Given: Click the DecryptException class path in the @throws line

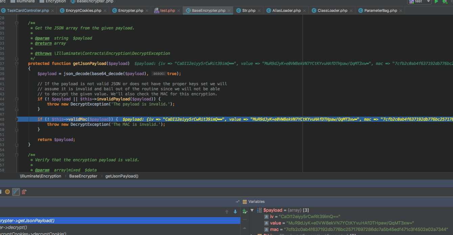Looking at the screenshot, I should [112, 53].
